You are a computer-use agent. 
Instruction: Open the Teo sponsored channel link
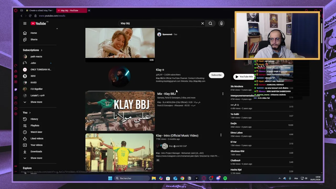coord(175,34)
